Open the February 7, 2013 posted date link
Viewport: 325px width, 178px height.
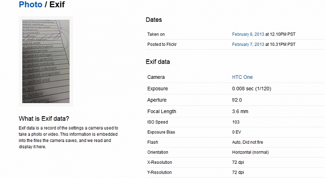click(x=248, y=44)
